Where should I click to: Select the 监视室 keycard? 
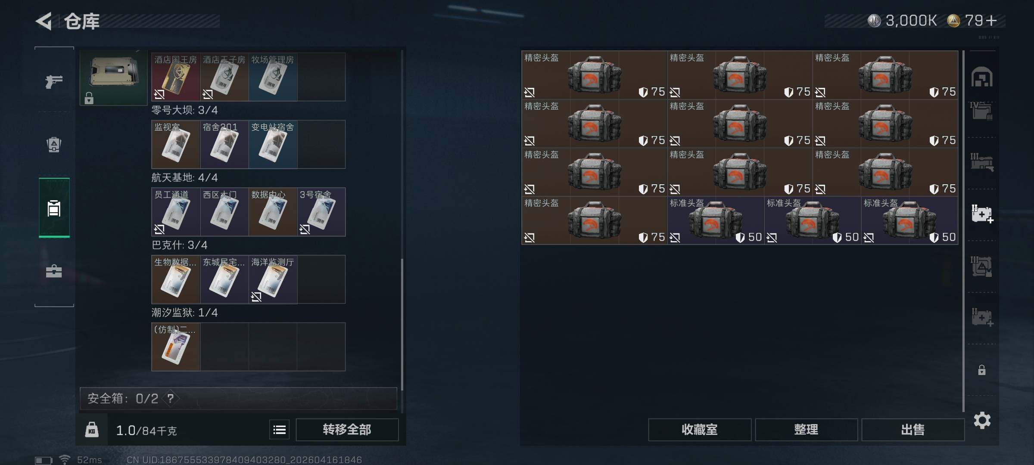pyautogui.click(x=176, y=145)
